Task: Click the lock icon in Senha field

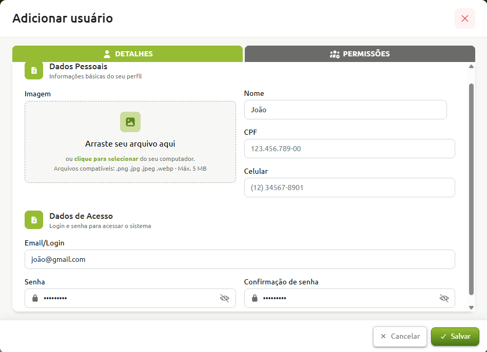Action: pos(35,298)
